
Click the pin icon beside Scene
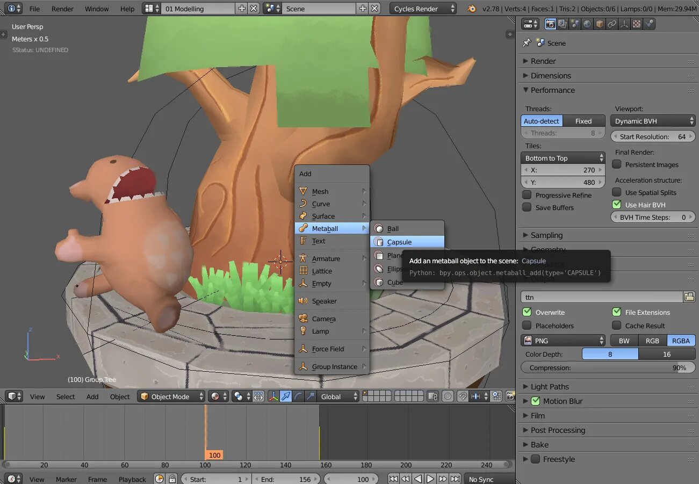point(527,43)
